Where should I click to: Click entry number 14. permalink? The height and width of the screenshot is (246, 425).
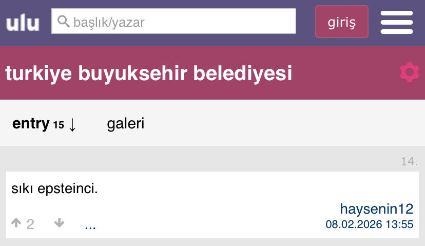coord(409,162)
